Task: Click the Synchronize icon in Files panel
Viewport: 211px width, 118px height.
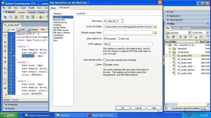Action: pyautogui.click(x=201, y=37)
